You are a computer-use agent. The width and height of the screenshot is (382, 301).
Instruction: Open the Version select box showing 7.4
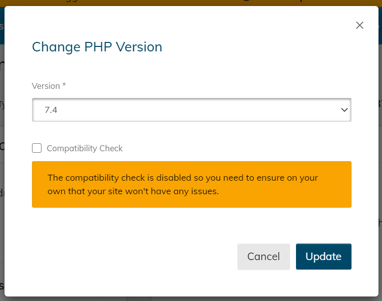(191, 110)
